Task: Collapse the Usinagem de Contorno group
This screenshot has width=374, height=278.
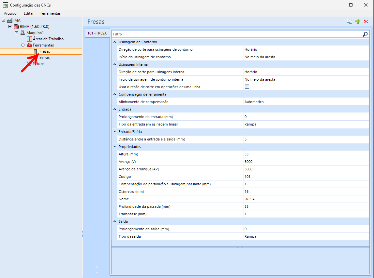Action: [115, 42]
